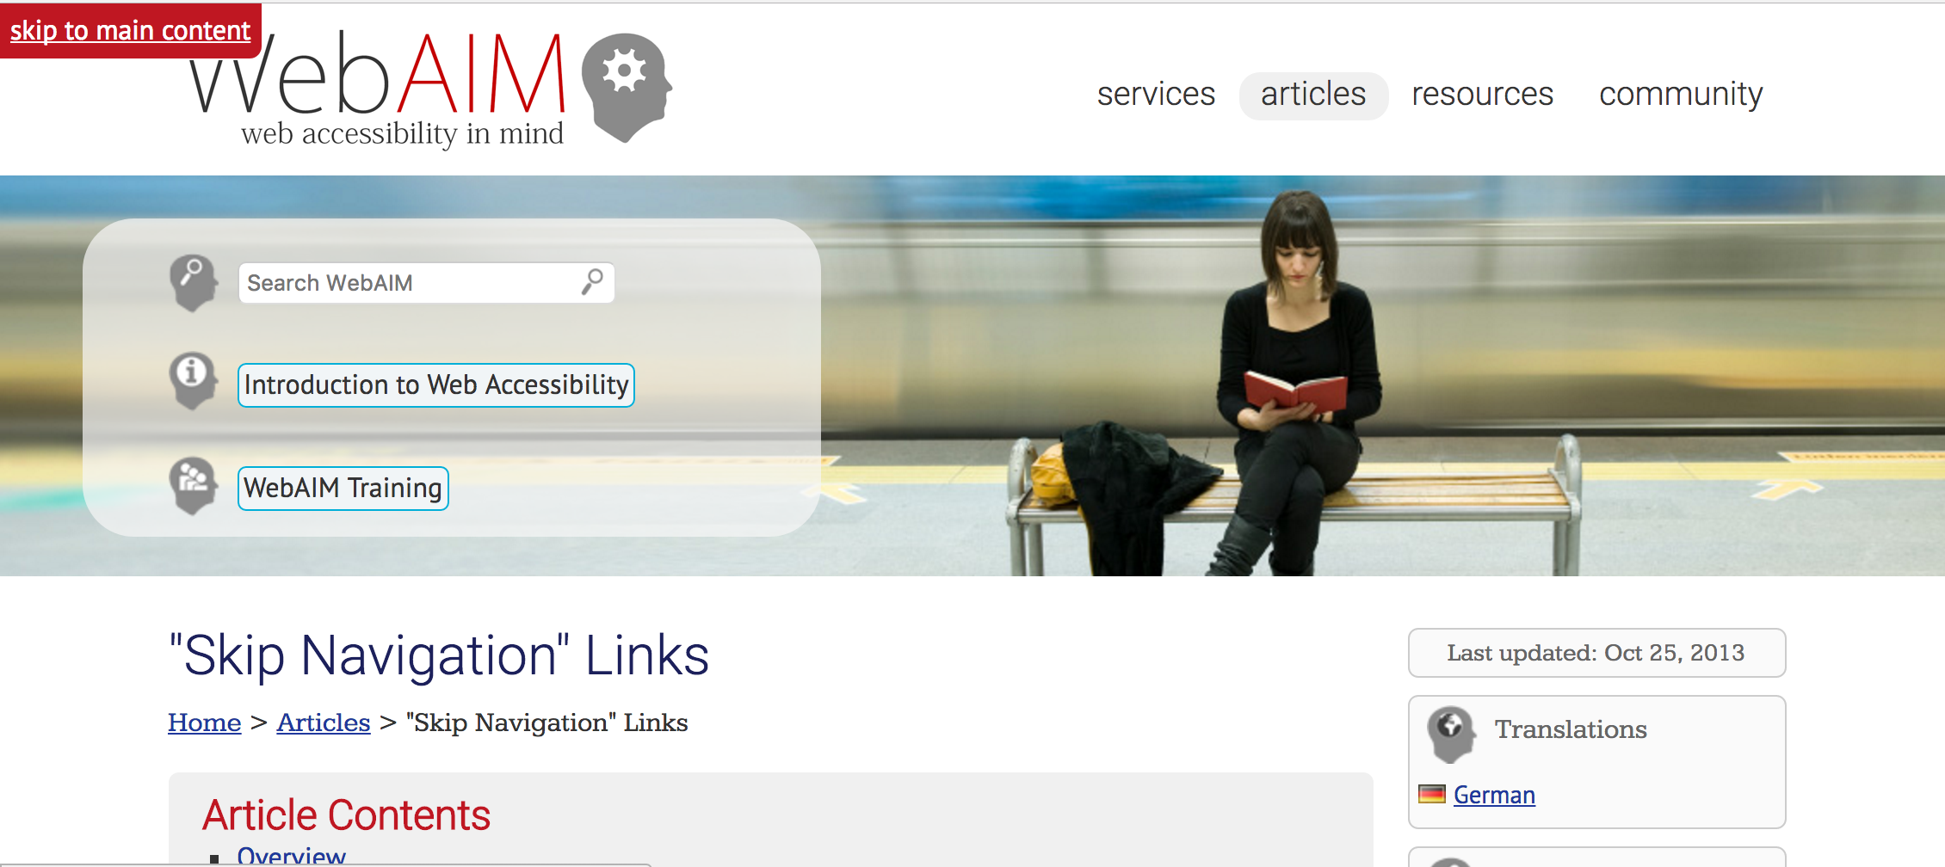Open Introduction to Web Accessibility link
This screenshot has width=1945, height=867.
(x=436, y=384)
